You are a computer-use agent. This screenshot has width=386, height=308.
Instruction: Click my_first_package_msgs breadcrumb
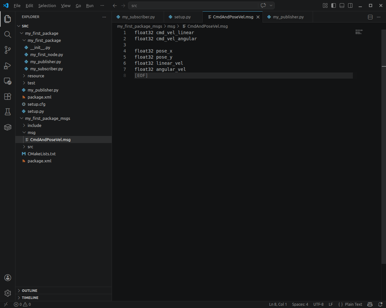[x=140, y=26]
